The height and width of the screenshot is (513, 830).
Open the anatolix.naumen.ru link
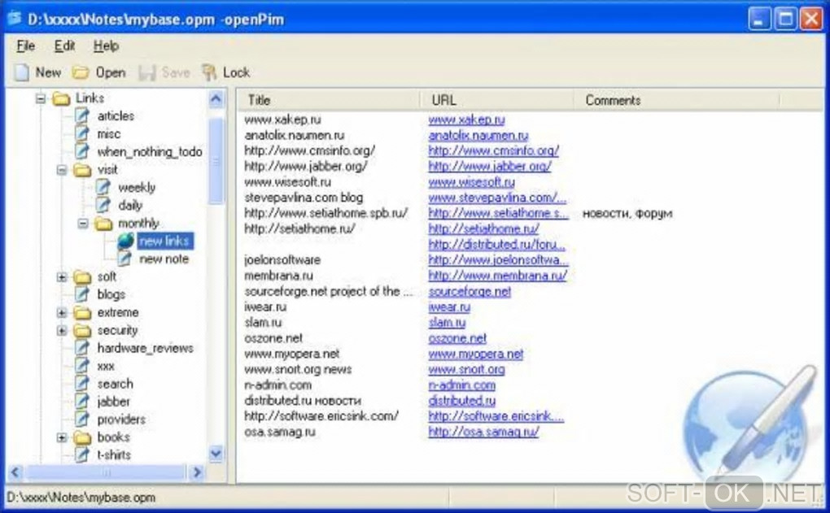[x=478, y=136]
